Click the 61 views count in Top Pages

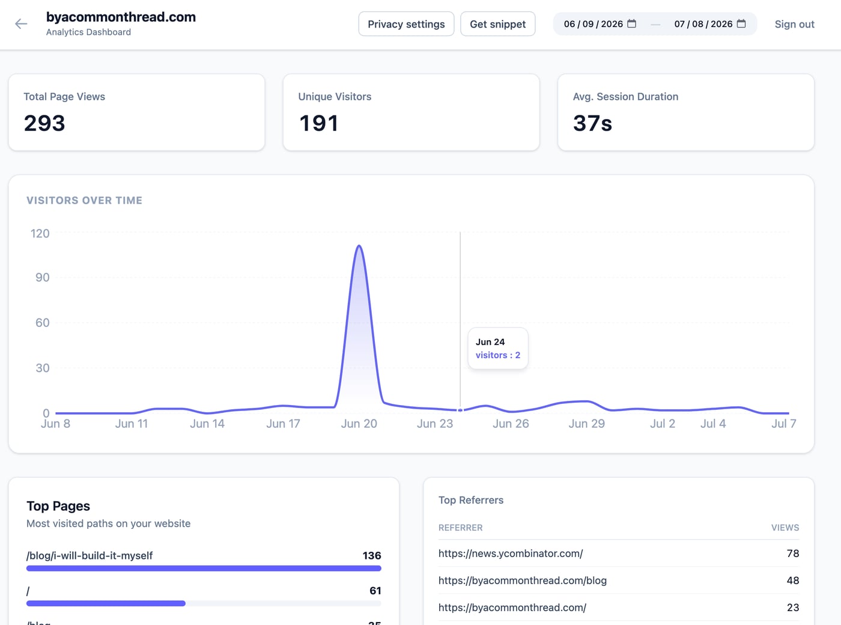(375, 591)
